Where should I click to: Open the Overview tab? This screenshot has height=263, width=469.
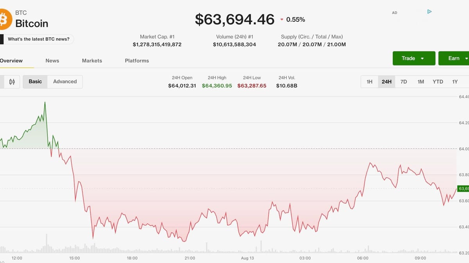pos(11,61)
